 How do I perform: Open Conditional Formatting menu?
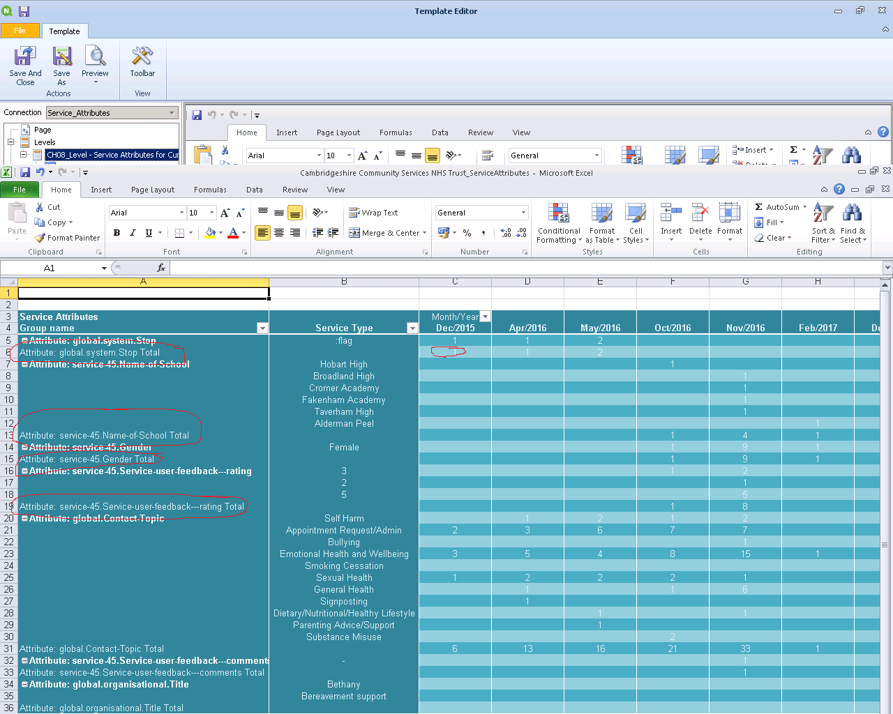click(x=559, y=224)
